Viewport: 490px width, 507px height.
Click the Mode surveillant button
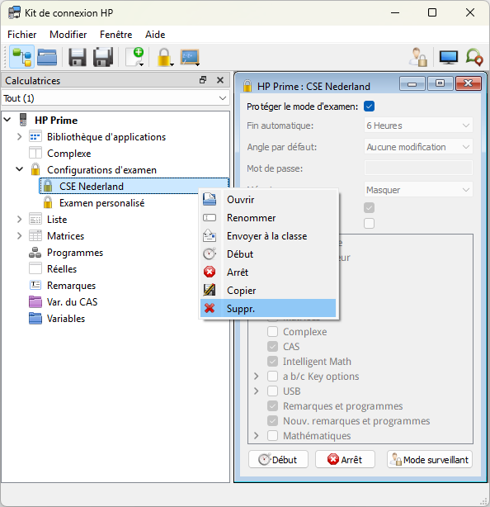430,459
